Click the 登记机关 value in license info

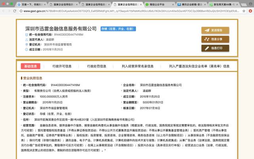click(53, 108)
